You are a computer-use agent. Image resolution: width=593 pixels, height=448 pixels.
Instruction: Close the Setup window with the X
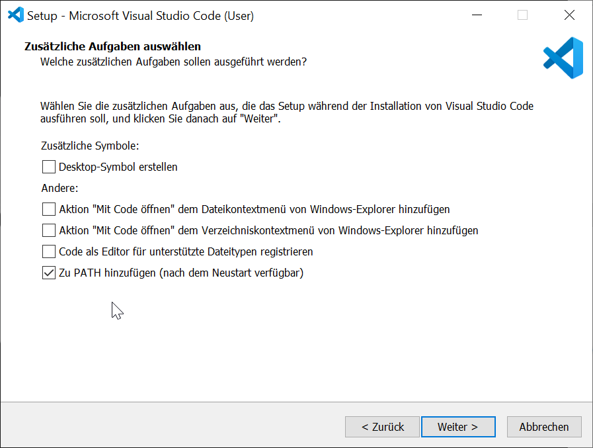[x=569, y=15]
